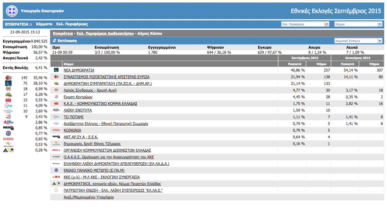Click the ΟΑΚΚΕ logo in the table
This screenshot has height=221, width=387.
pos(56,157)
